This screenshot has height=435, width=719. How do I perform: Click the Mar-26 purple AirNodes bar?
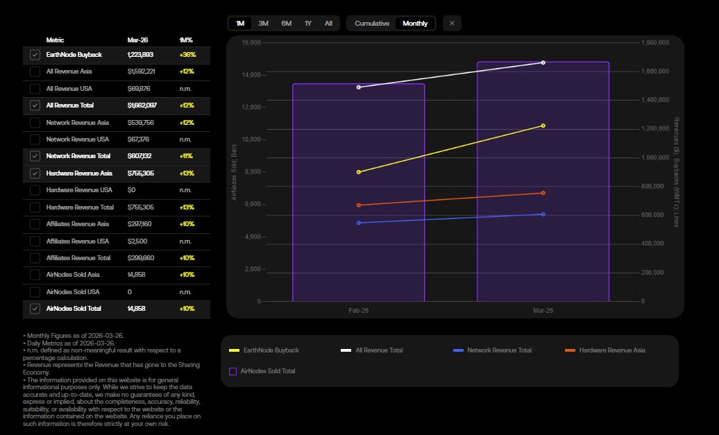tap(543, 182)
